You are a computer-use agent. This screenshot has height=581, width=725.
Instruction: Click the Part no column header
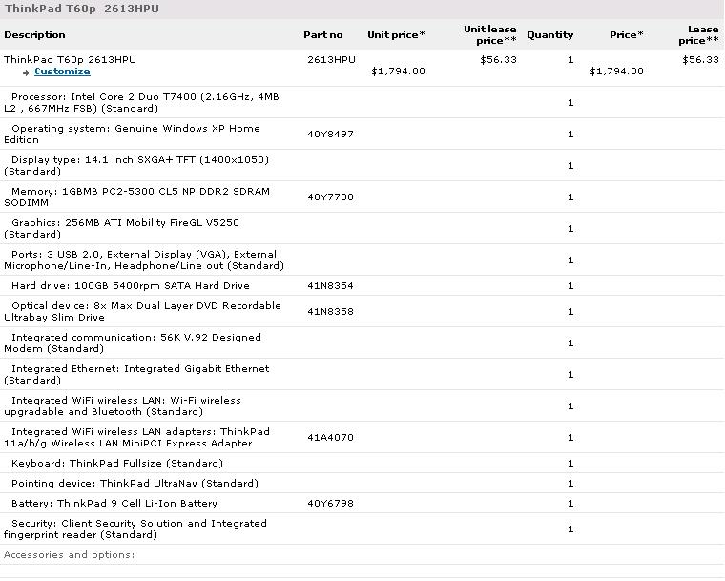point(323,34)
